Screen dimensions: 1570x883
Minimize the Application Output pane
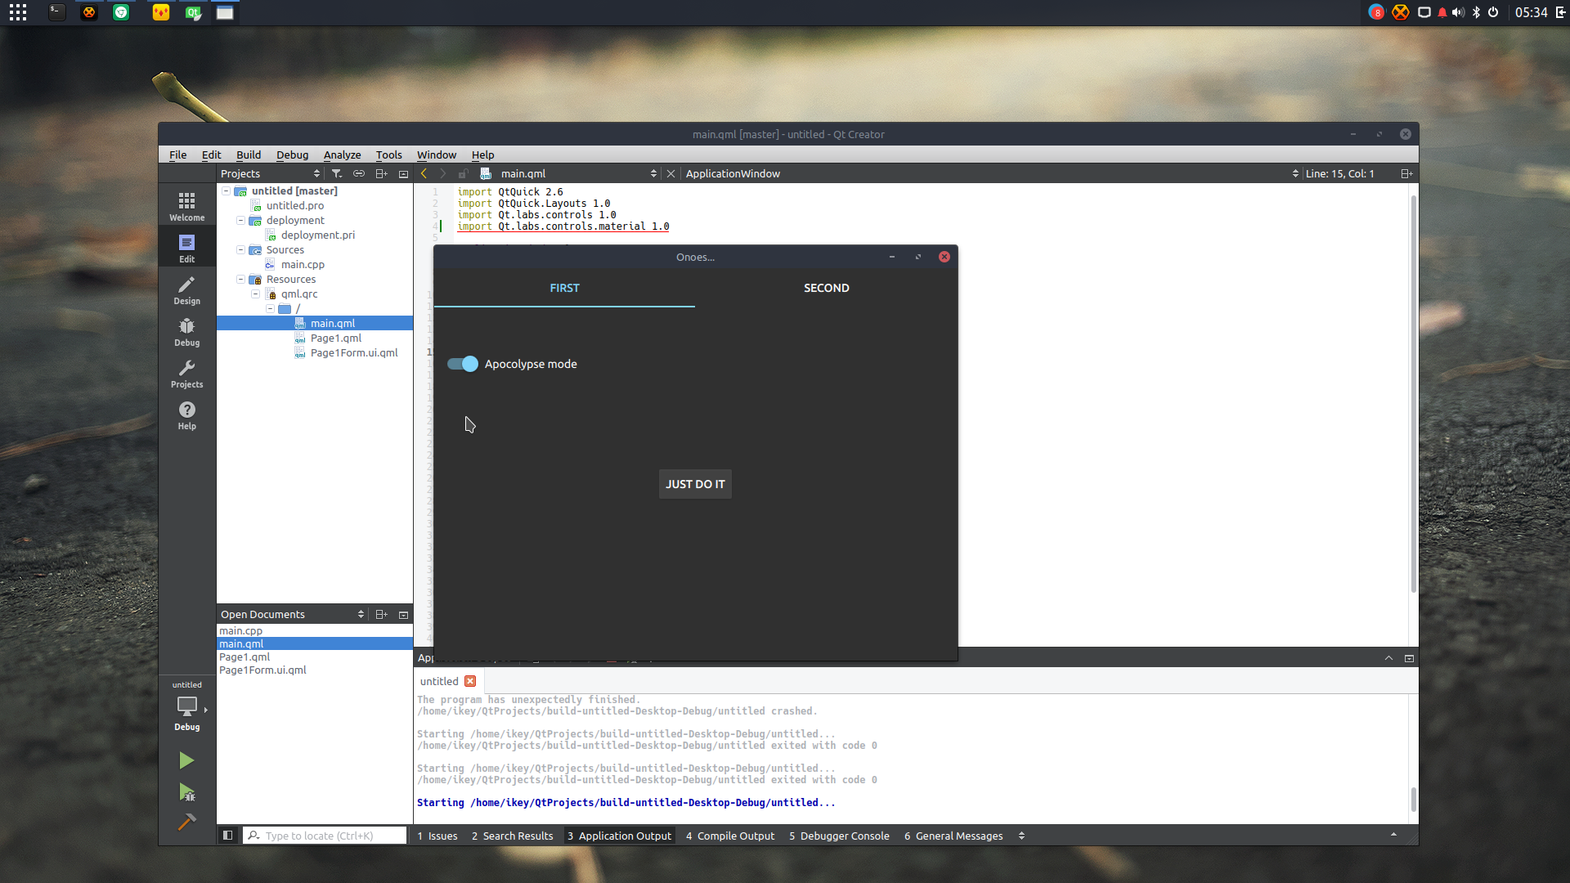(x=1409, y=658)
